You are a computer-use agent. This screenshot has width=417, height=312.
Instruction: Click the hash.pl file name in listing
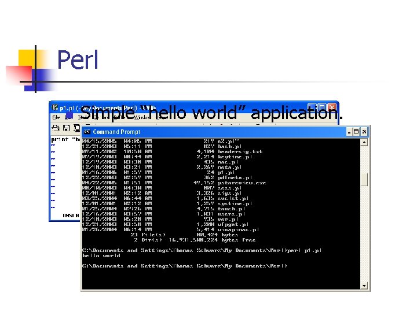coord(230,146)
